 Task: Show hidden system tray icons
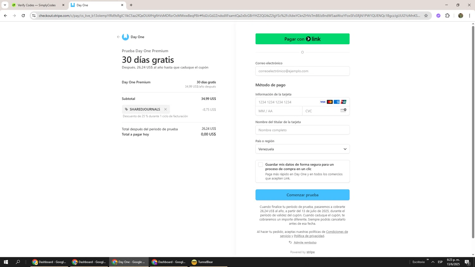click(433, 262)
